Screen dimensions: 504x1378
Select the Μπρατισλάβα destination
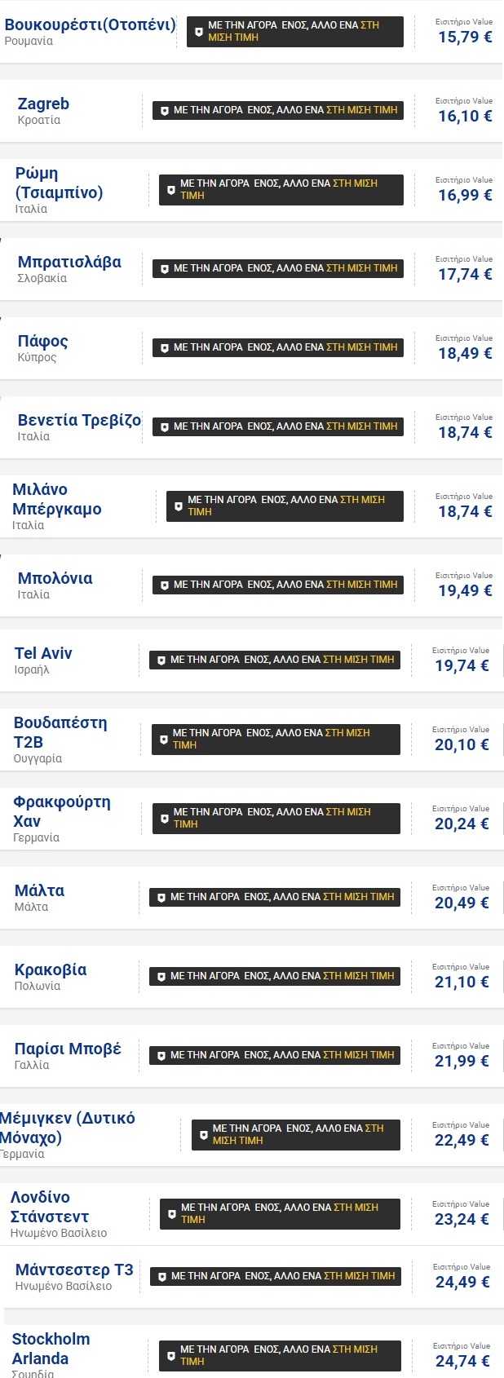(69, 262)
